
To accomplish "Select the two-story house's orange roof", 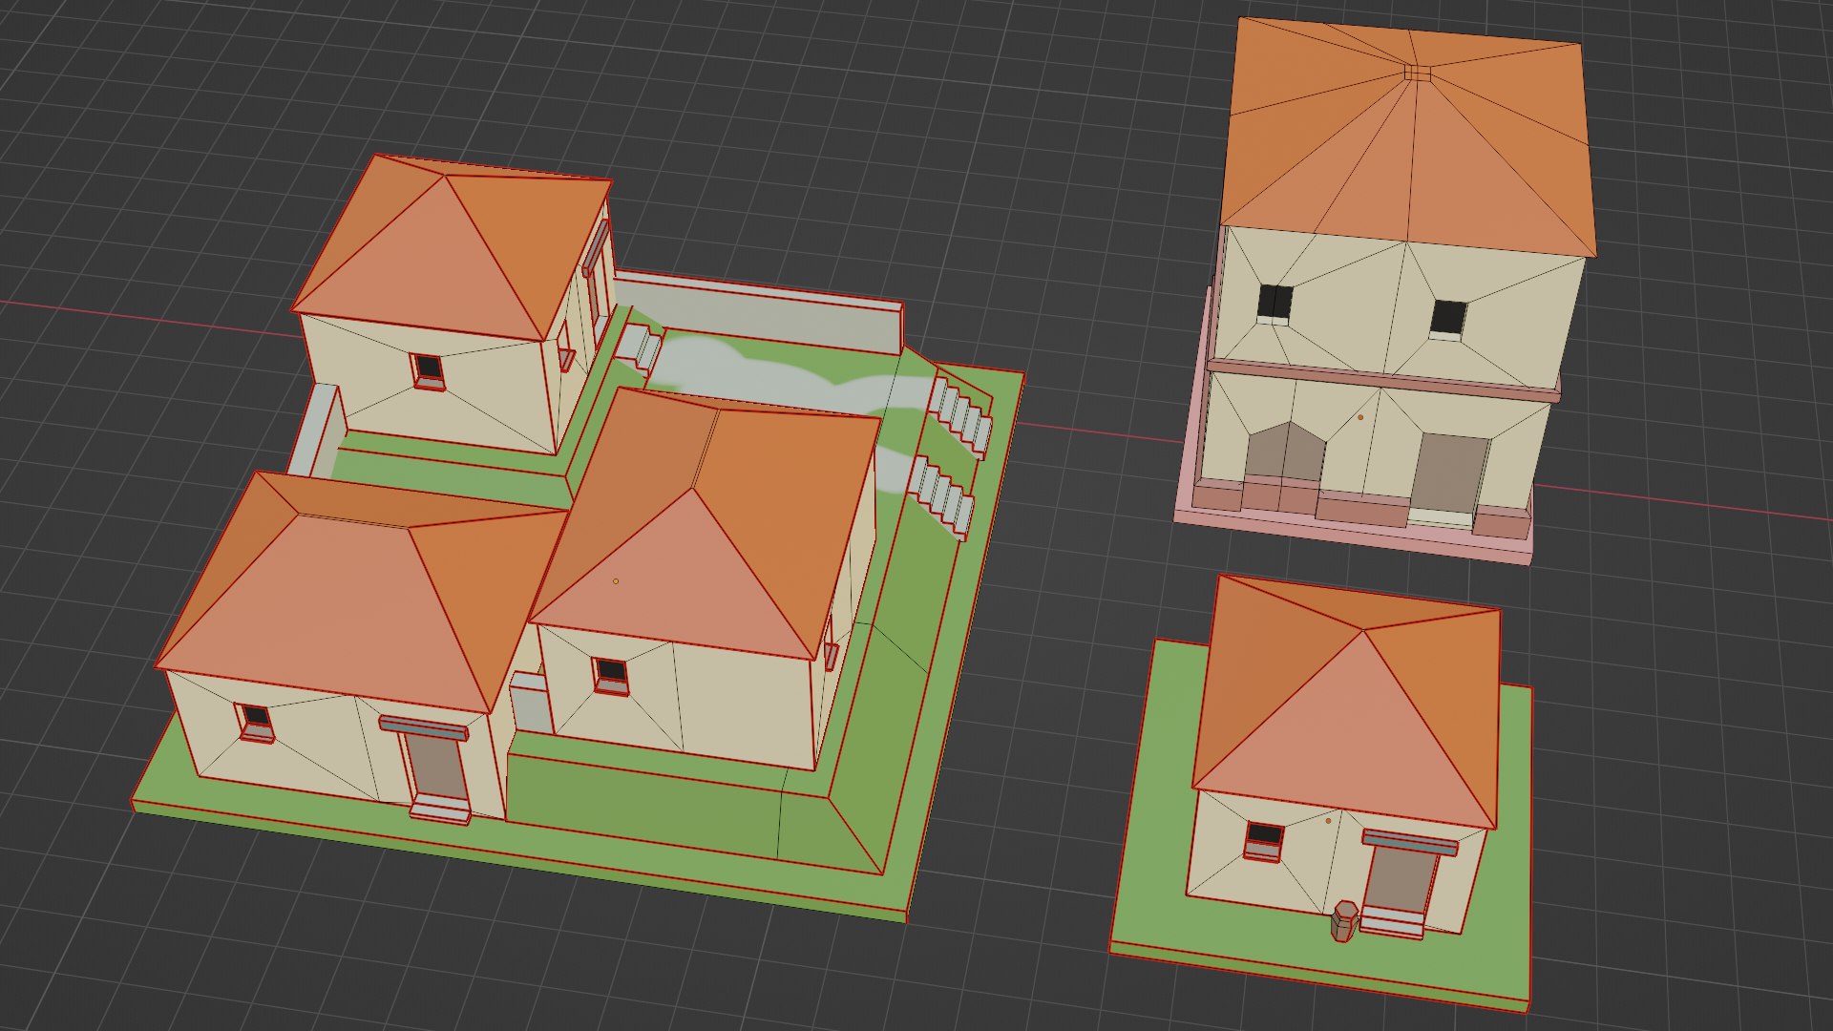I will (x=1408, y=138).
